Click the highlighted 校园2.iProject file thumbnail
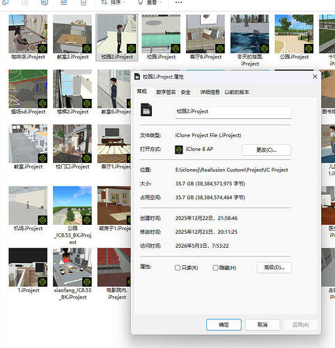The width and height of the screenshot is (335, 348). (117, 34)
